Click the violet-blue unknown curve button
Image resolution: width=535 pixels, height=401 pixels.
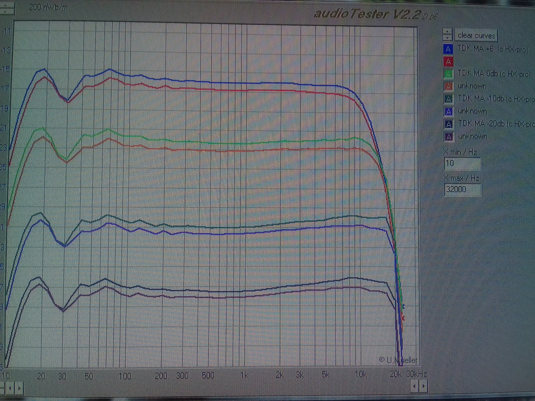tap(449, 112)
